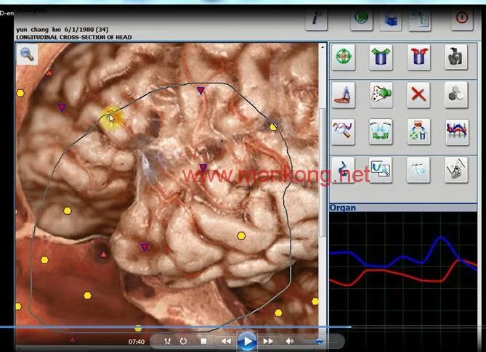Open the red-blue graph comparison icon
Viewport: 486px width, 352px height.
pyautogui.click(x=457, y=132)
